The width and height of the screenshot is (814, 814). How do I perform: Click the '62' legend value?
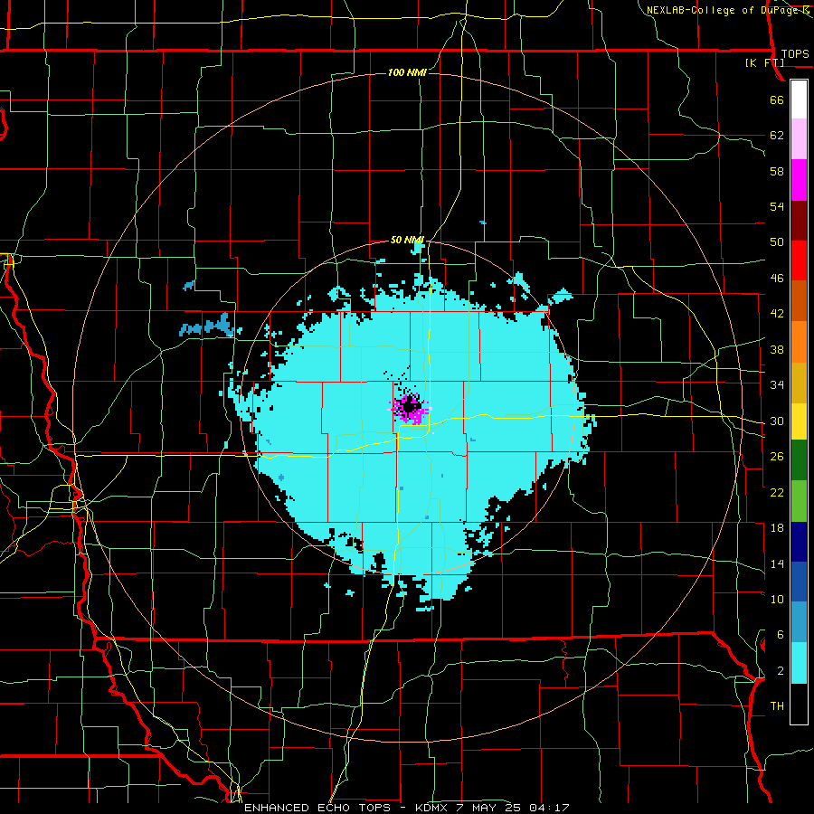click(x=777, y=135)
